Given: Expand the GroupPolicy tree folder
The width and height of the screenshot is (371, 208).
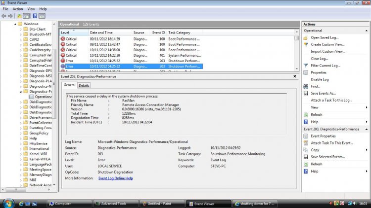Looking at the screenshot, I should coord(21,134).
